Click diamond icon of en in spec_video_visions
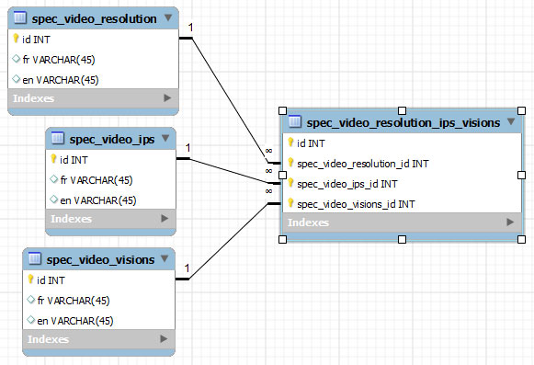This screenshot has height=365, width=534. point(31,320)
